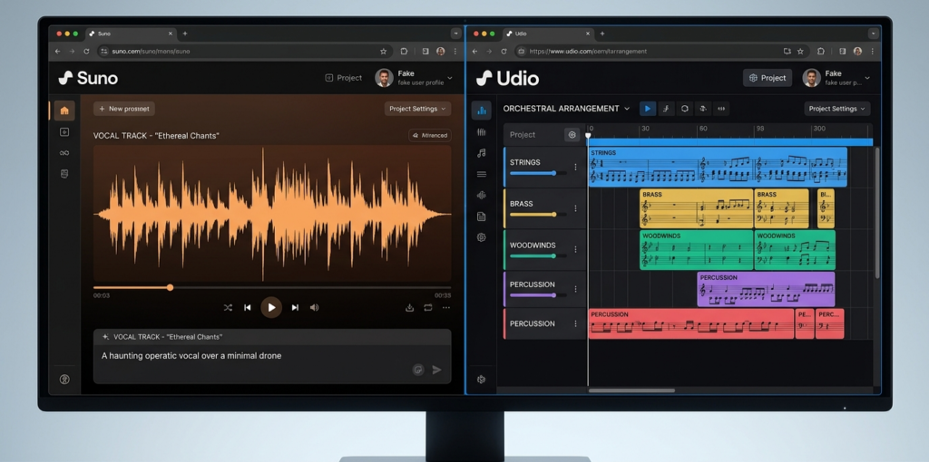Click the bottom gear icon in Udio's sidebar
The width and height of the screenshot is (929, 462).
click(x=482, y=380)
